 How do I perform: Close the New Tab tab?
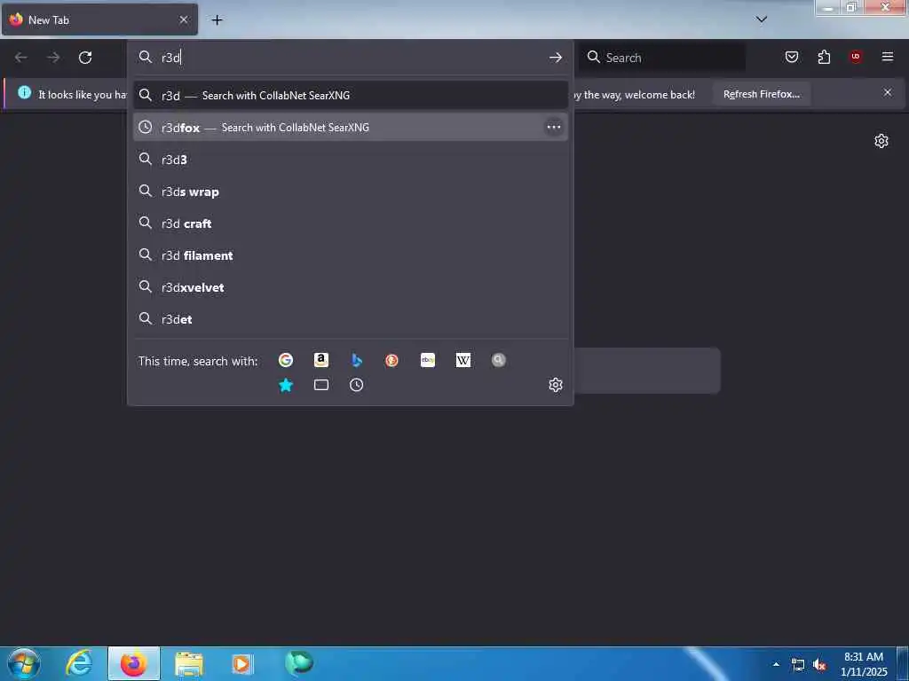coord(184,20)
